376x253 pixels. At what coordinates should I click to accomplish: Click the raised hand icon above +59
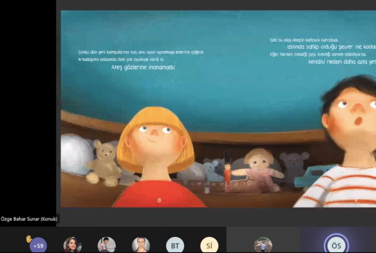click(29, 239)
